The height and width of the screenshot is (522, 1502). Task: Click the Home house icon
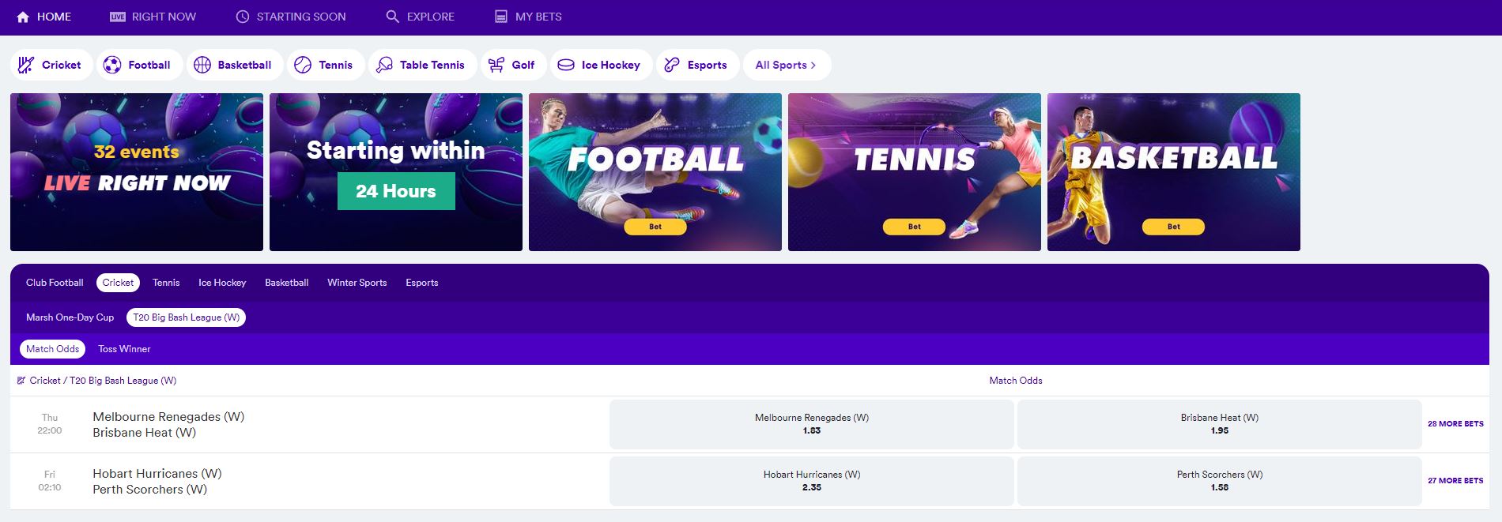23,17
